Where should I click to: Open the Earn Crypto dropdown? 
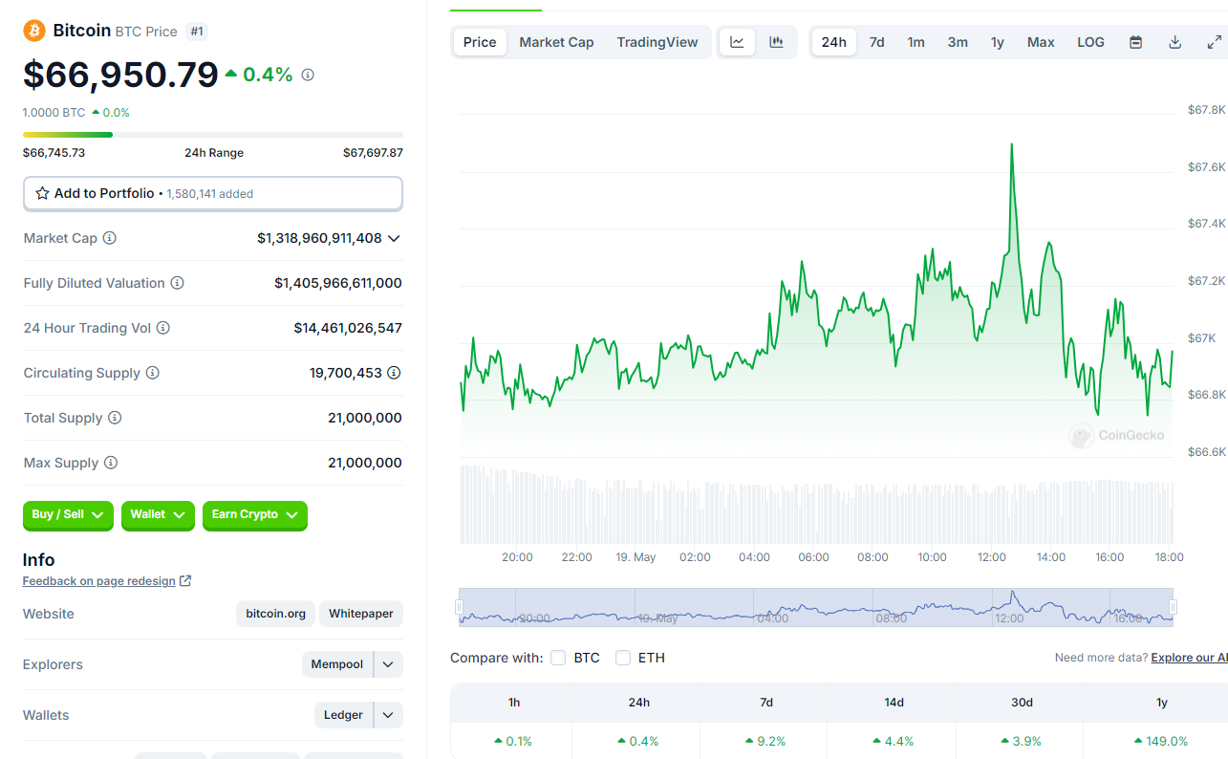(x=255, y=515)
